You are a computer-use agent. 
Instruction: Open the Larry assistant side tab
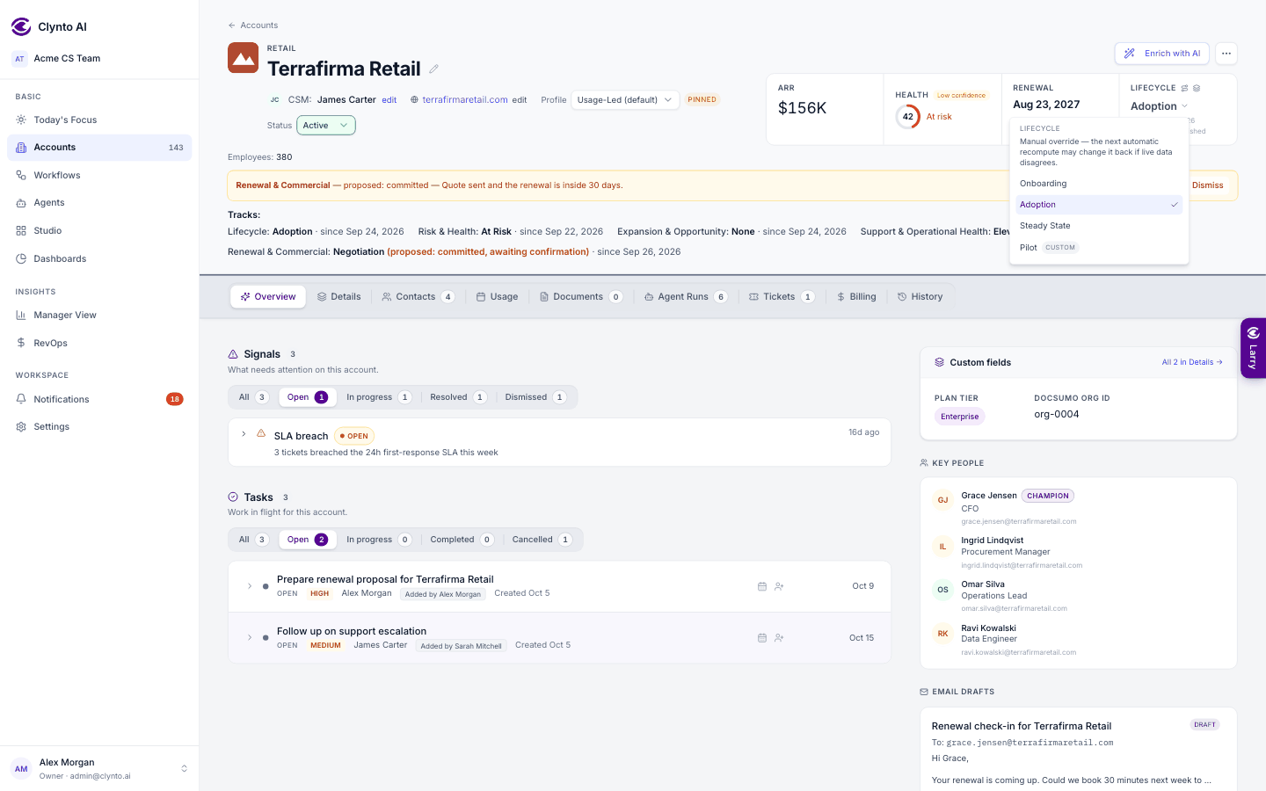pyautogui.click(x=1253, y=348)
